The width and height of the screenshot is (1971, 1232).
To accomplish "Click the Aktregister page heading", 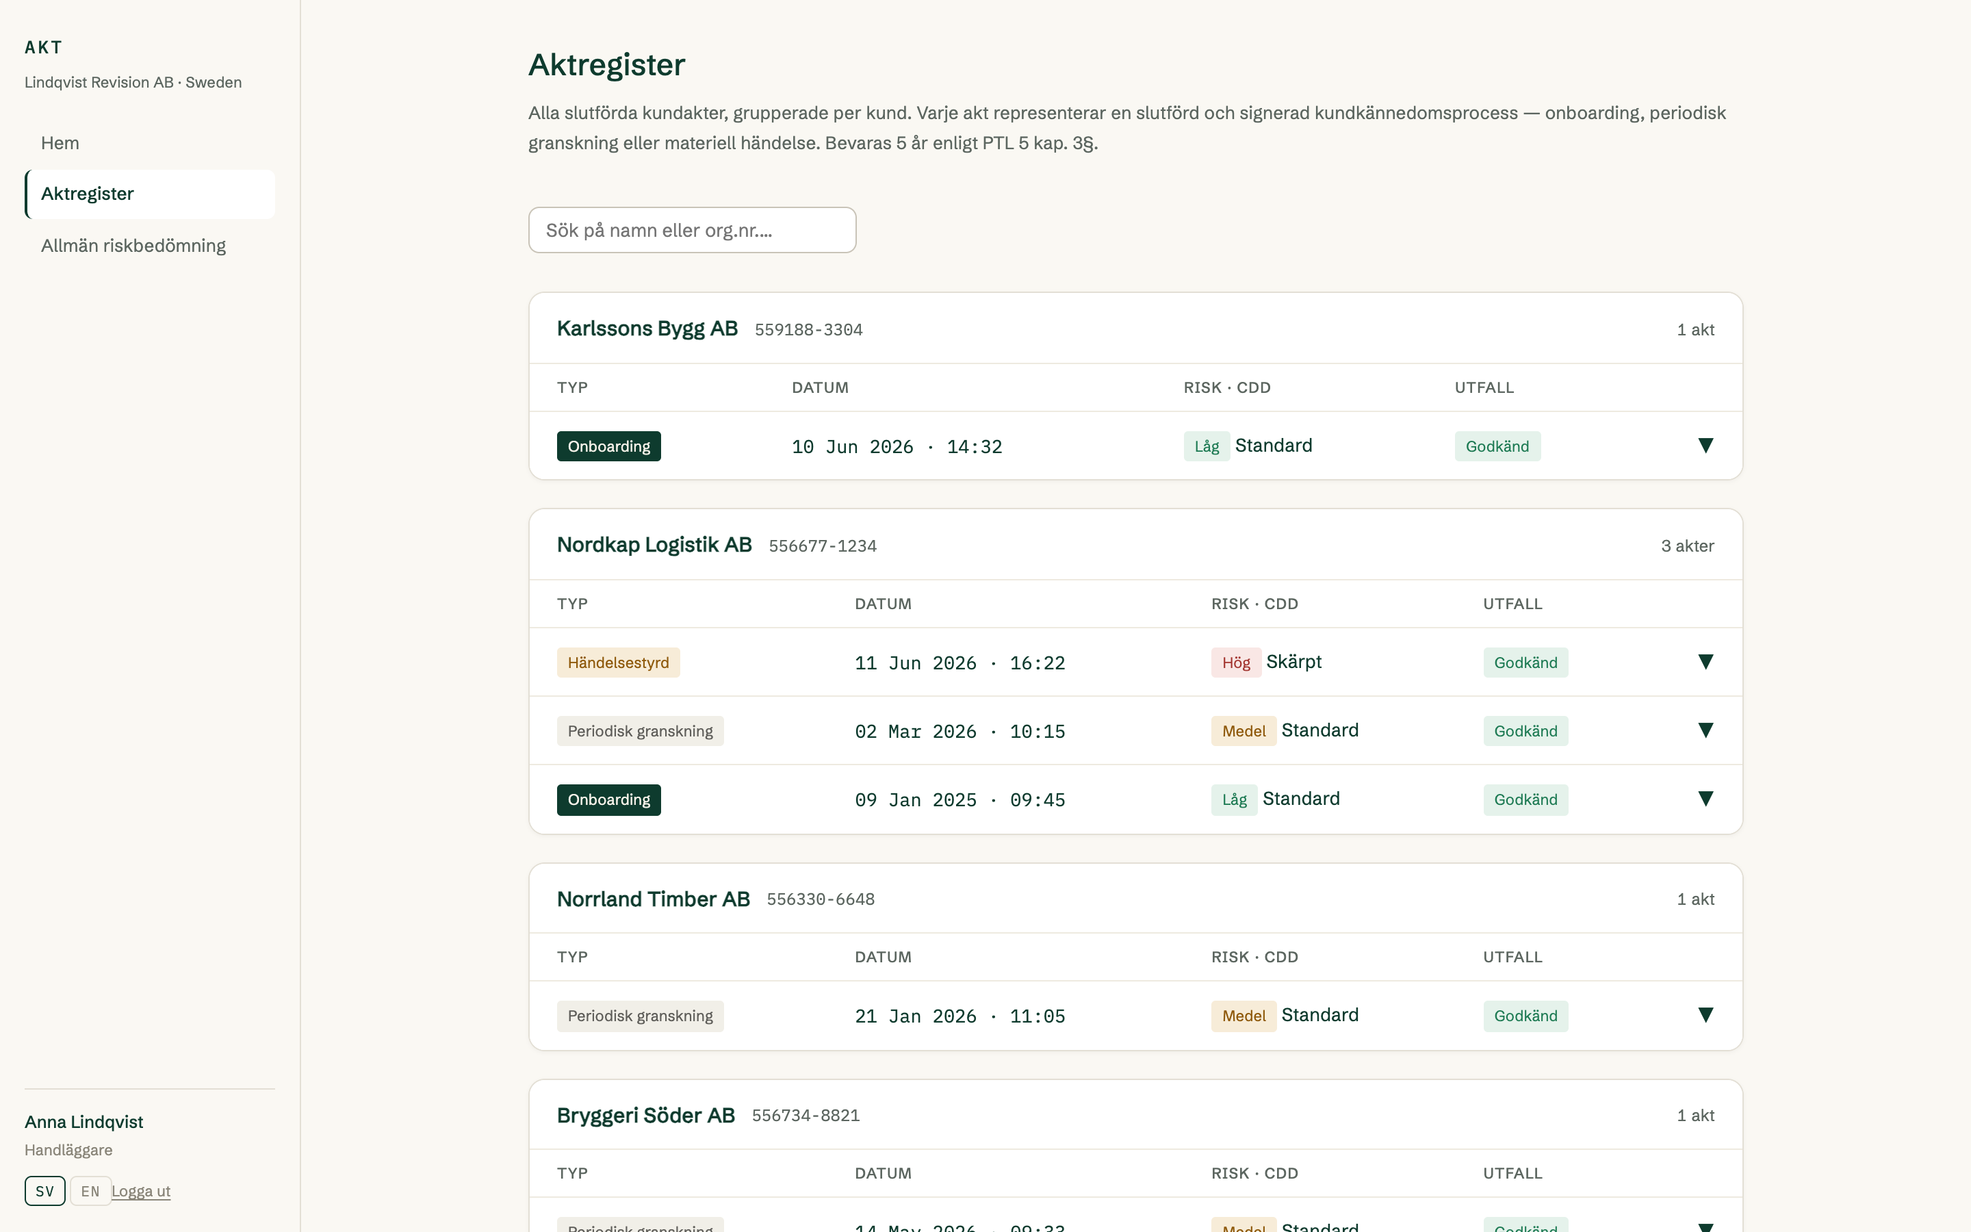I will click(607, 64).
